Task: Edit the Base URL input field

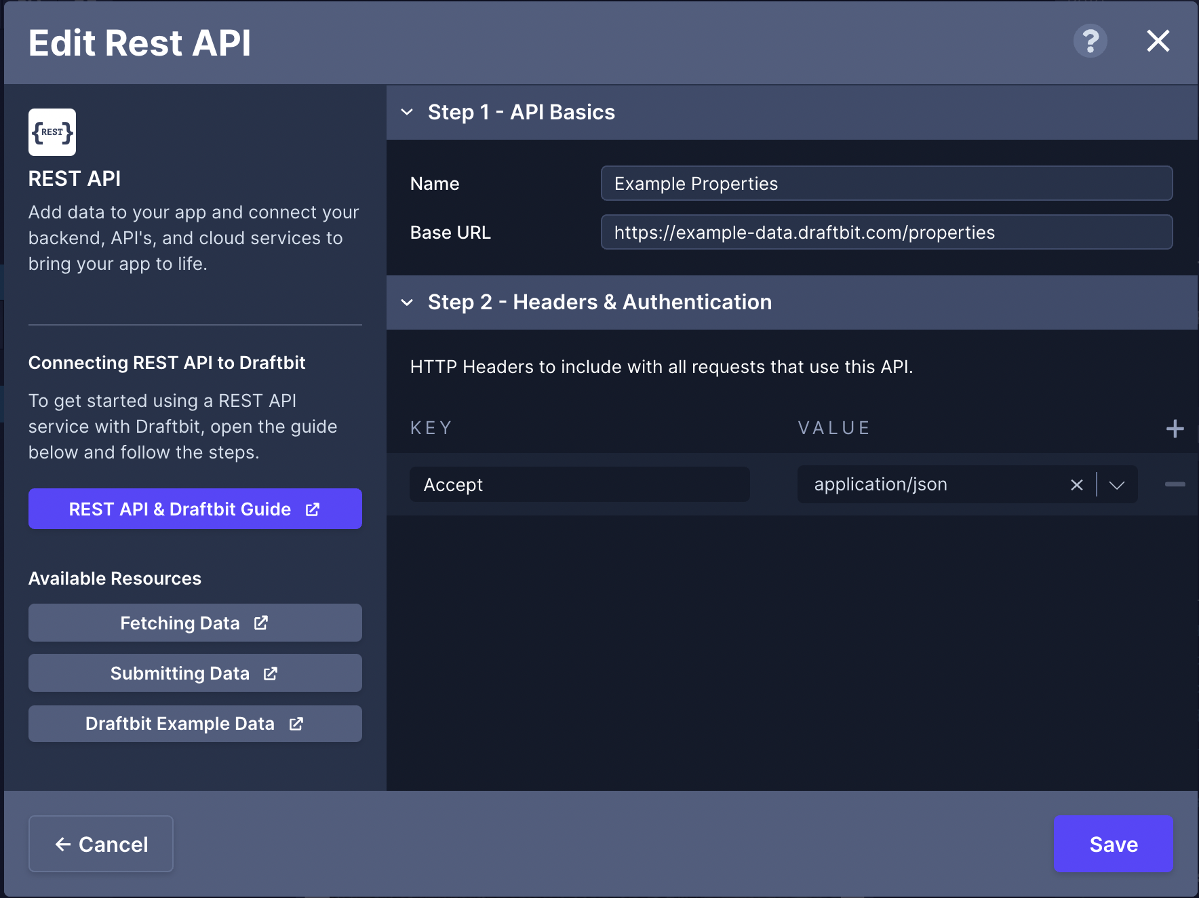Action: pos(886,232)
